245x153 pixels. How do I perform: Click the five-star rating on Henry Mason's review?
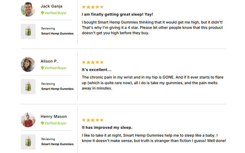tap(93, 120)
